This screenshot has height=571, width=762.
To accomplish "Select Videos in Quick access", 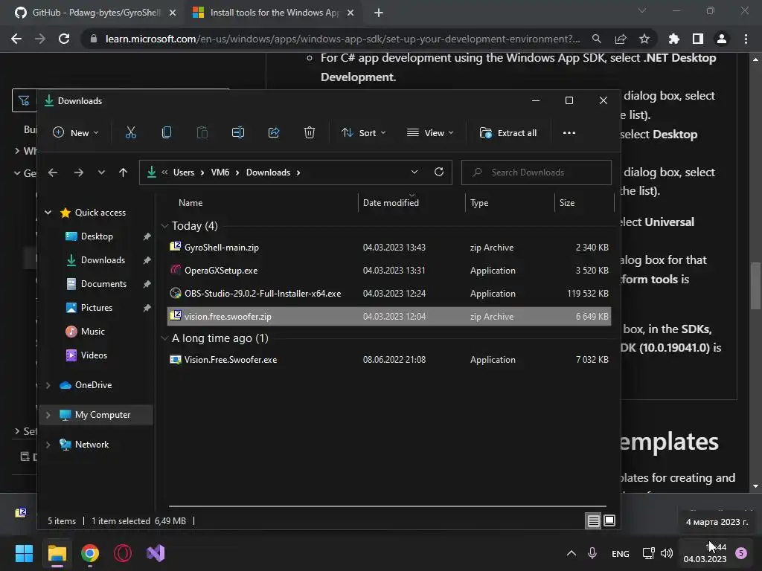I will (94, 355).
